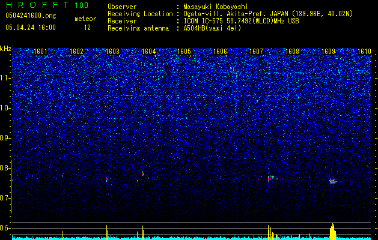The width and height of the screenshot is (378, 240).
Task: Click the 1601 time marker
Action: coord(40,52)
